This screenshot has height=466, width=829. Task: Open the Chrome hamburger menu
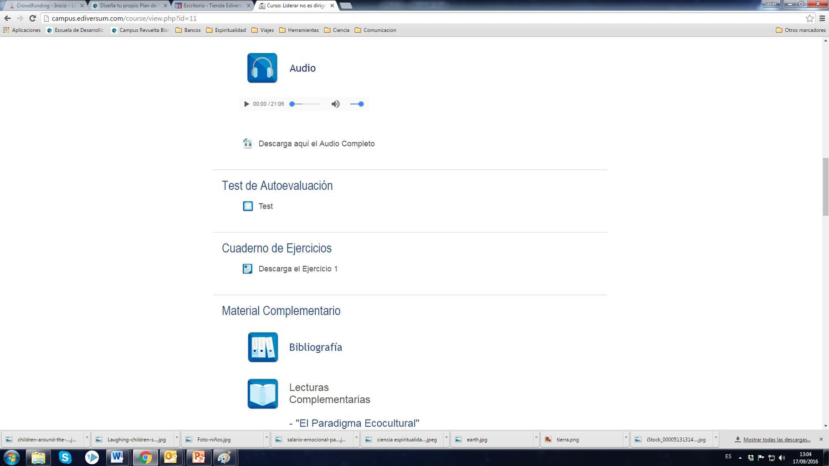(822, 19)
